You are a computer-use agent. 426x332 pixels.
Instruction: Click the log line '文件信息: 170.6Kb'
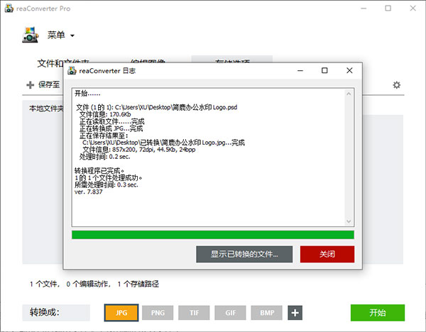105,114
